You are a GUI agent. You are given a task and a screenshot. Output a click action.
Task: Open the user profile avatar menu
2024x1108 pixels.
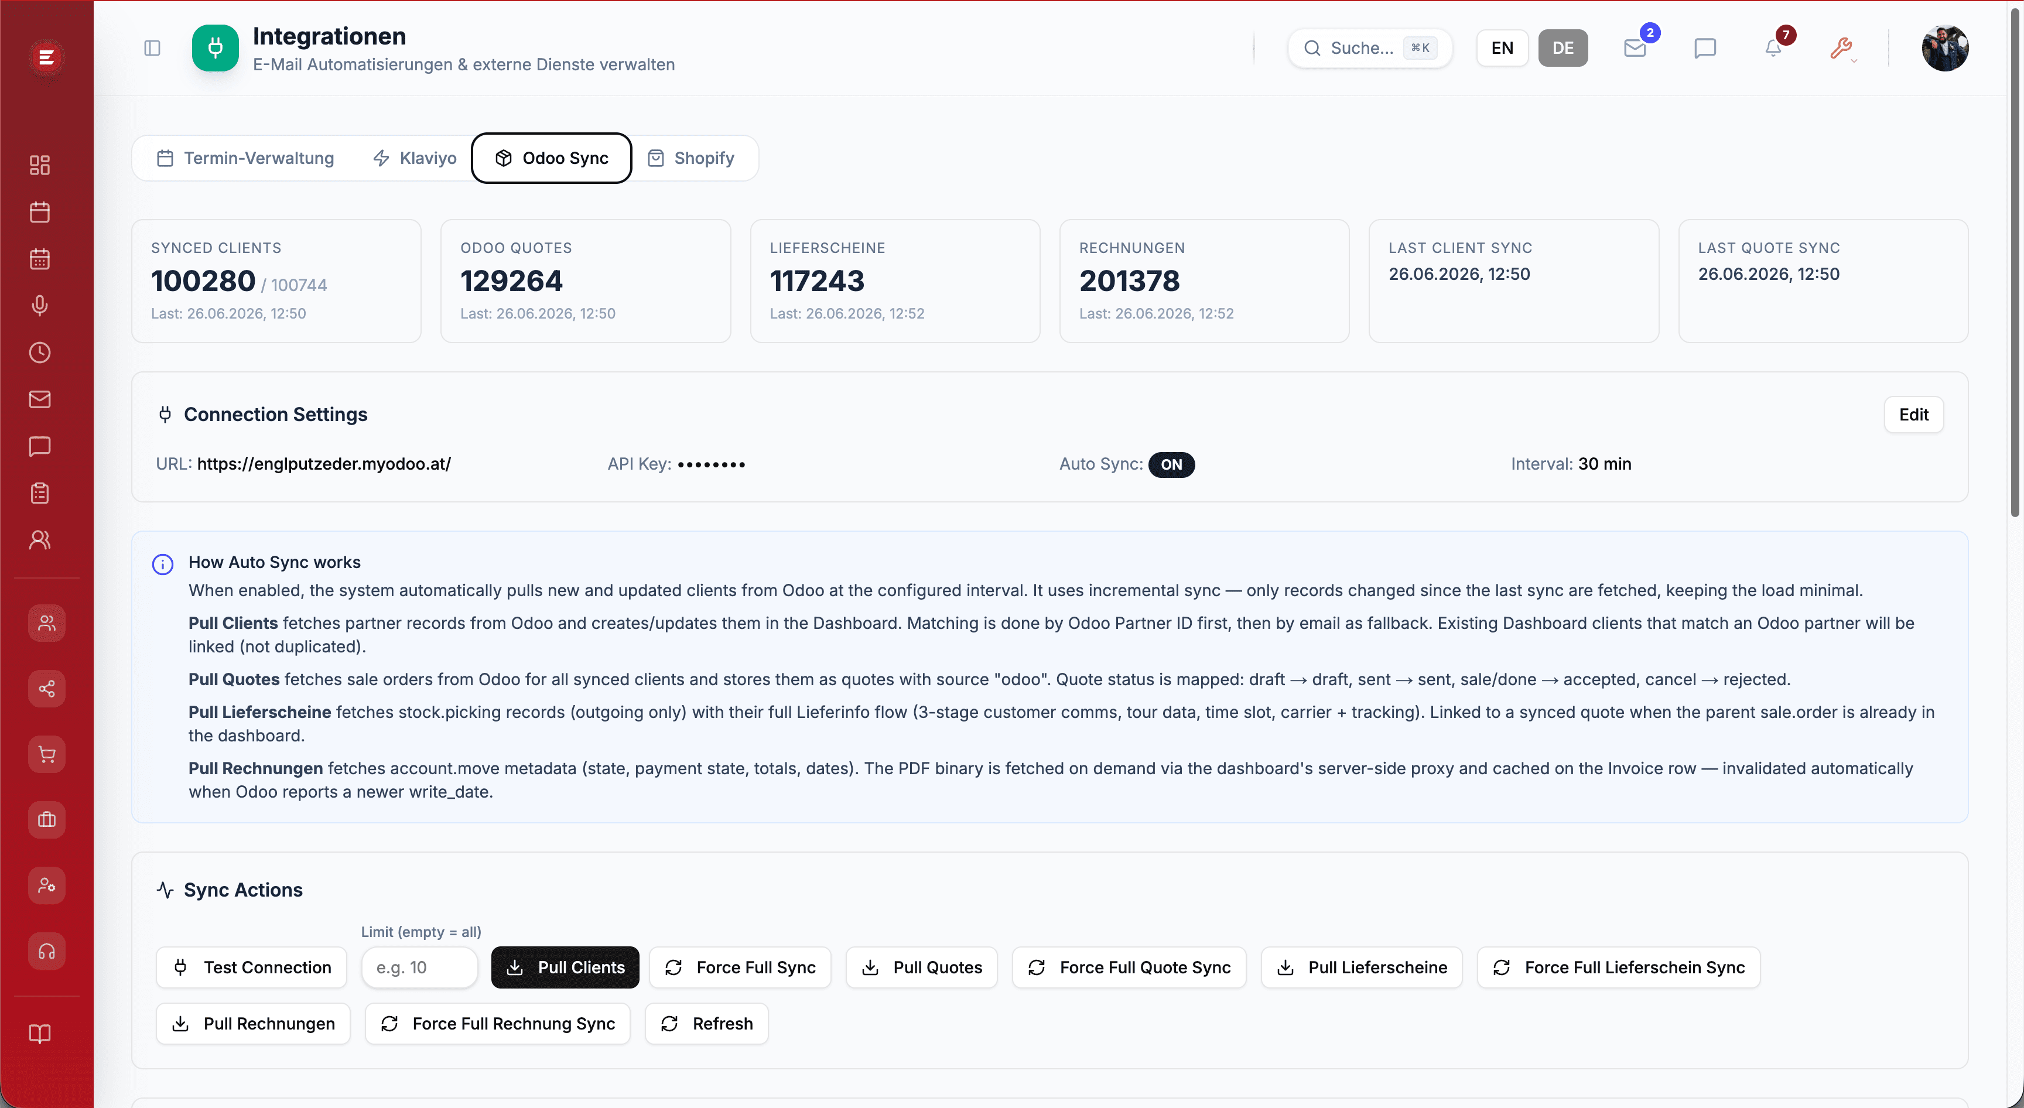[1944, 48]
